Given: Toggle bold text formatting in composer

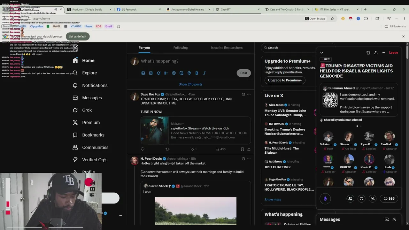Looking at the screenshot, I should pyautogui.click(x=197, y=73).
